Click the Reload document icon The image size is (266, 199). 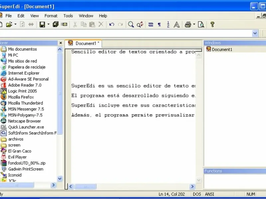(22, 25)
